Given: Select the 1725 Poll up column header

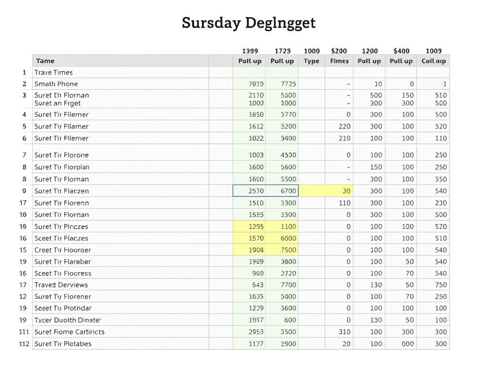Looking at the screenshot, I should point(282,61).
